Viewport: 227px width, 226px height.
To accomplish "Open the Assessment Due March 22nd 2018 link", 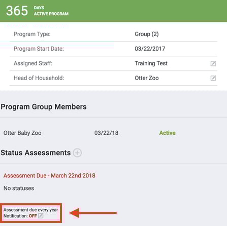I will (49, 176).
